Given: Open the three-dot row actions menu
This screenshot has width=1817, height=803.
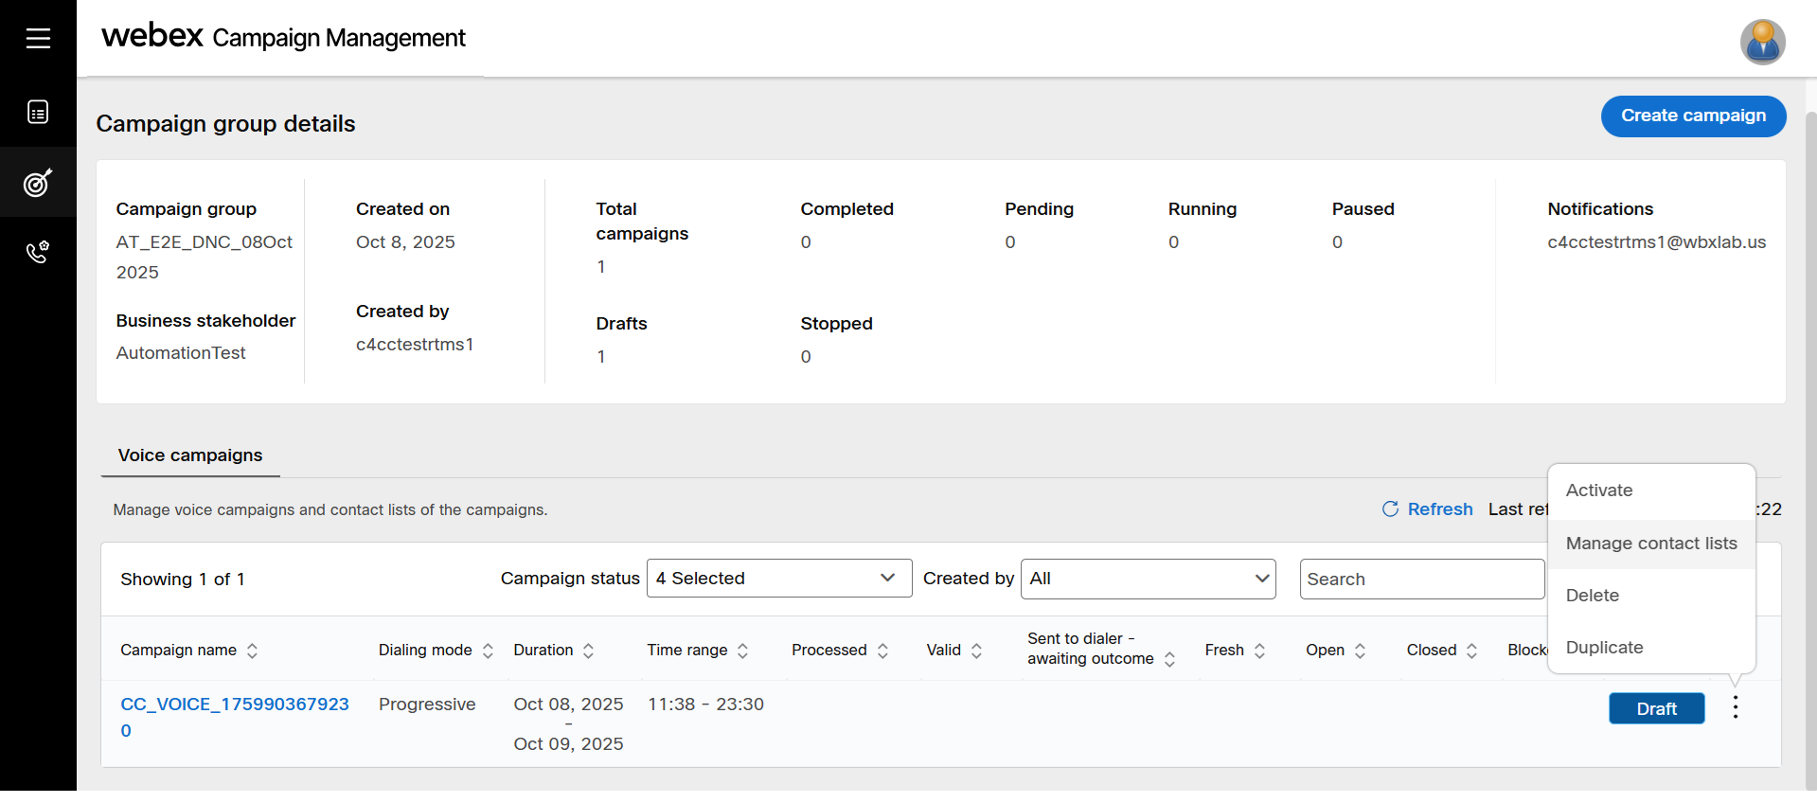Looking at the screenshot, I should pyautogui.click(x=1735, y=707).
